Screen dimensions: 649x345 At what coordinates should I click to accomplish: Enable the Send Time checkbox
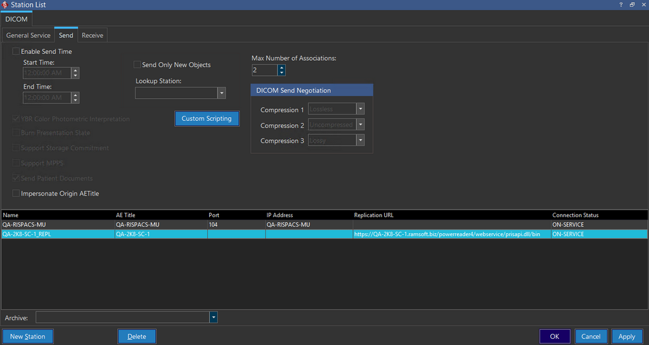(16, 51)
